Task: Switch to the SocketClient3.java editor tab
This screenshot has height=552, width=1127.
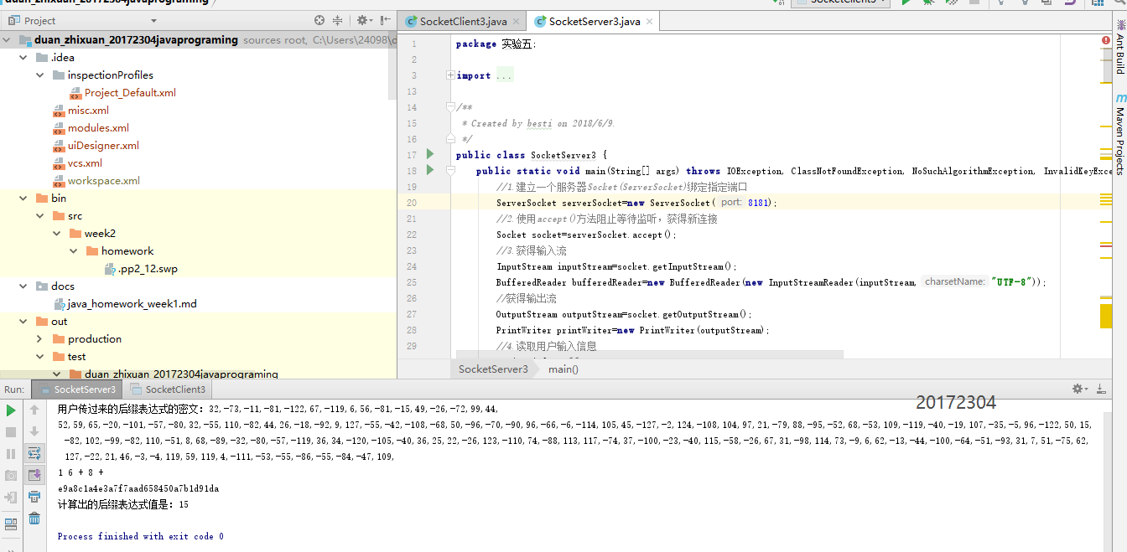Action: click(x=463, y=21)
